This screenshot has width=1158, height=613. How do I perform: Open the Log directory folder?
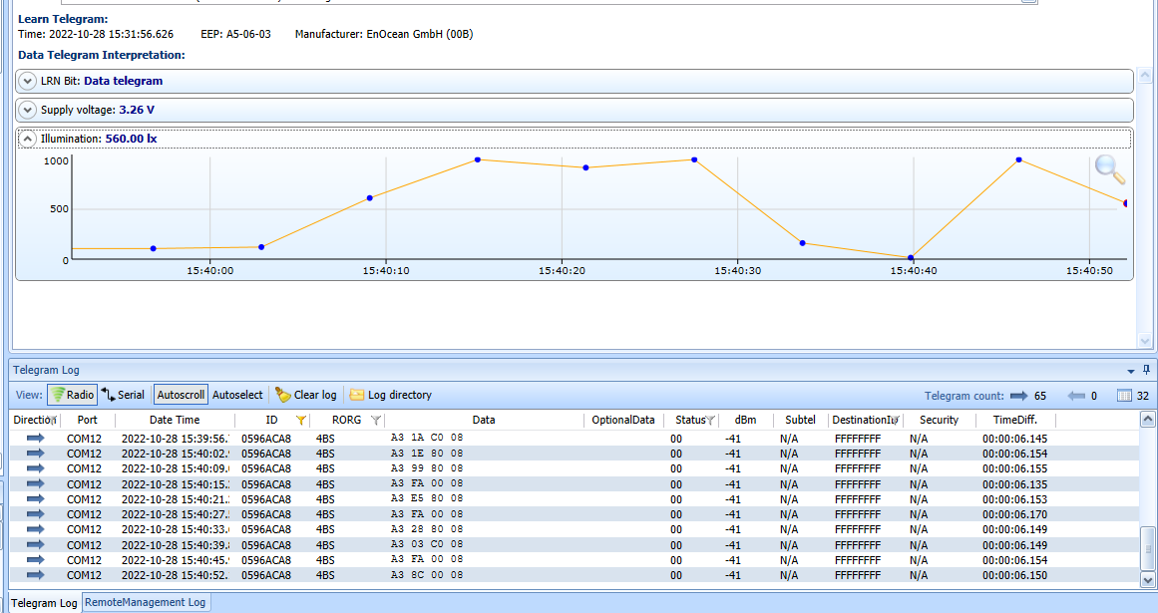coord(356,395)
